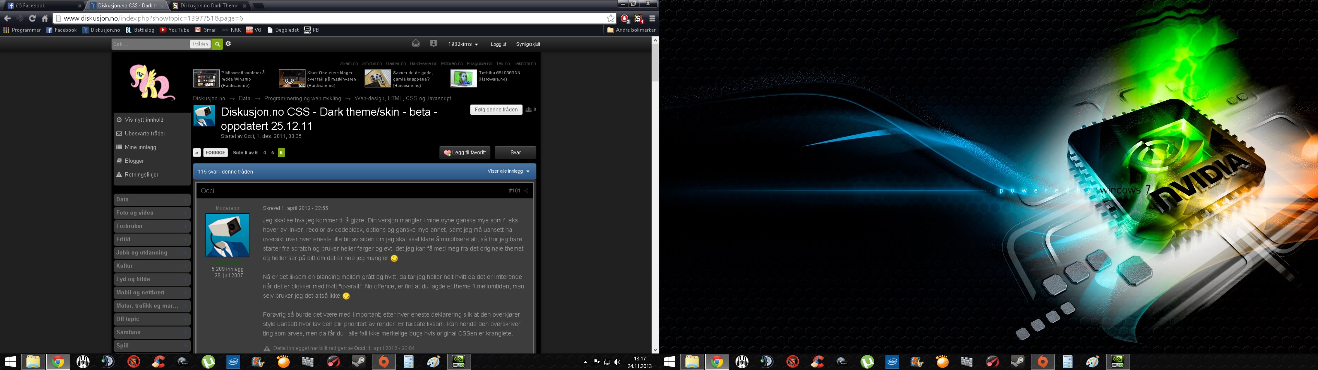Click the Svar reply button
1318x370 pixels.
(x=515, y=152)
